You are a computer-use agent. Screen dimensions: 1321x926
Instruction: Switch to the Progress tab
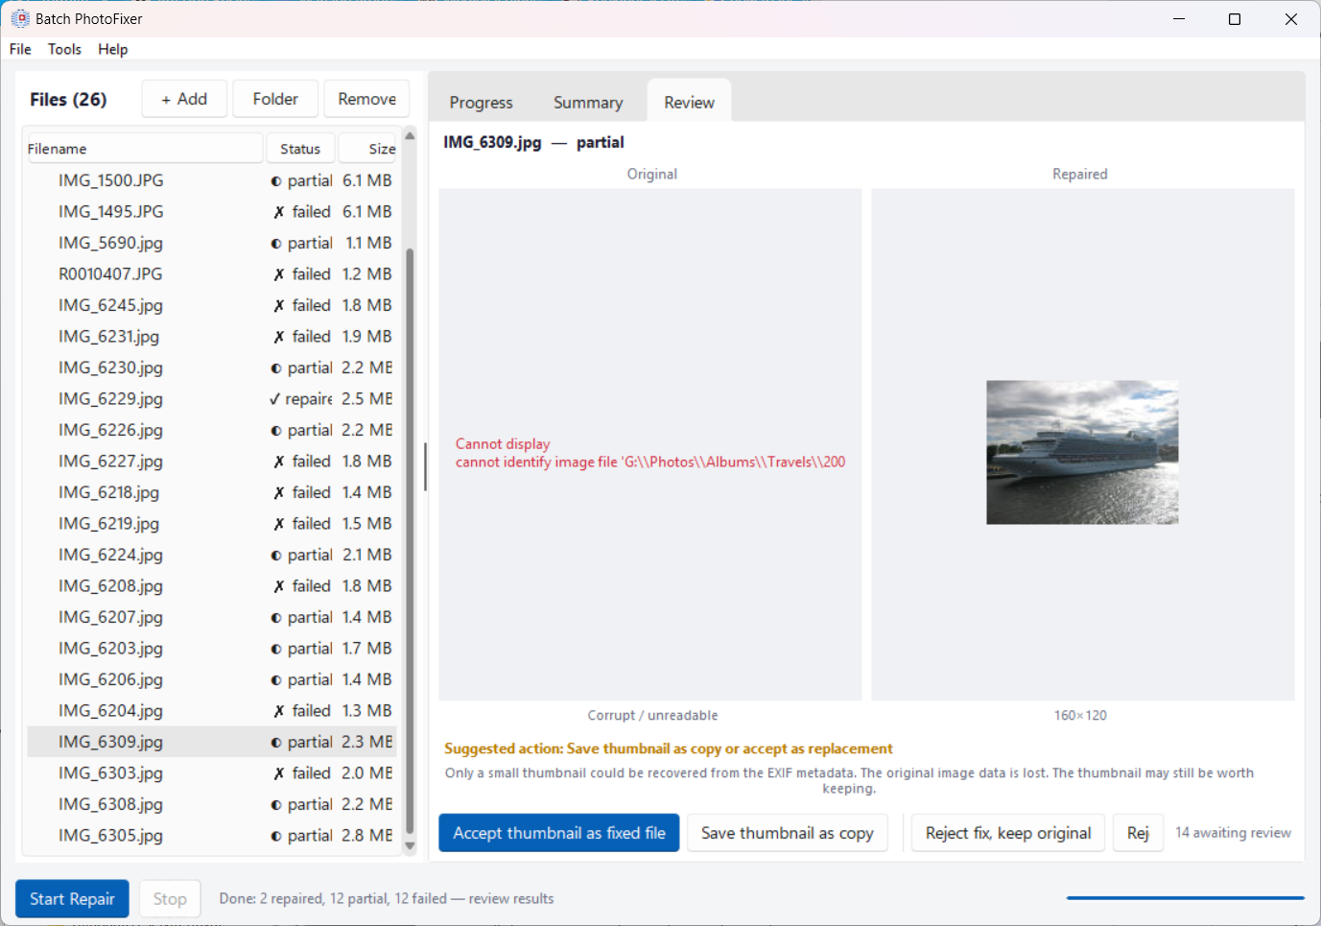click(x=481, y=101)
